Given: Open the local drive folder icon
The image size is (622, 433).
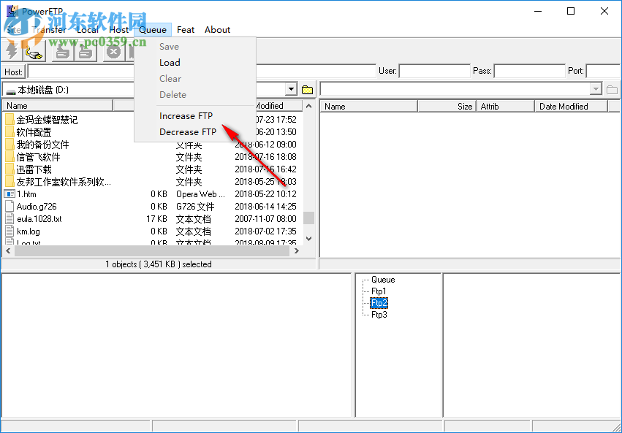Looking at the screenshot, I should coord(307,88).
